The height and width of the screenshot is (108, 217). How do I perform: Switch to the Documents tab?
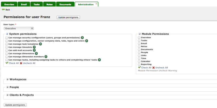pos(65,4)
